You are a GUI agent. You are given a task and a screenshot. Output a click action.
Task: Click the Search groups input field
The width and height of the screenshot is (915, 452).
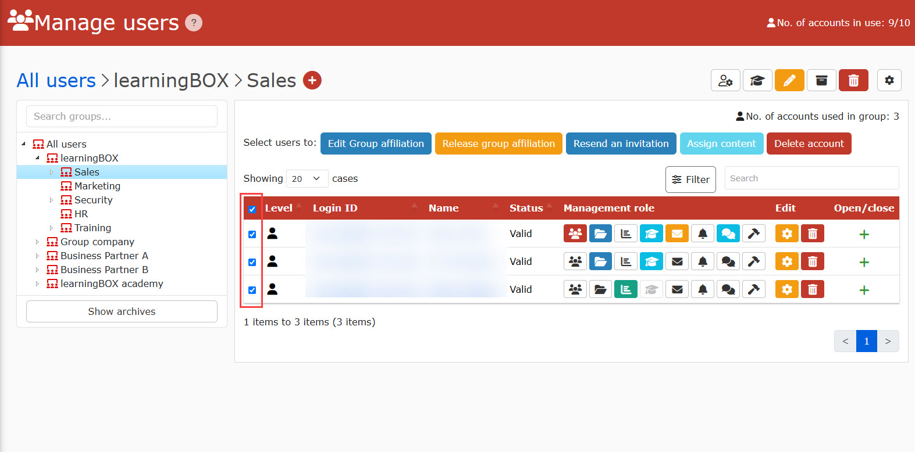click(x=122, y=116)
